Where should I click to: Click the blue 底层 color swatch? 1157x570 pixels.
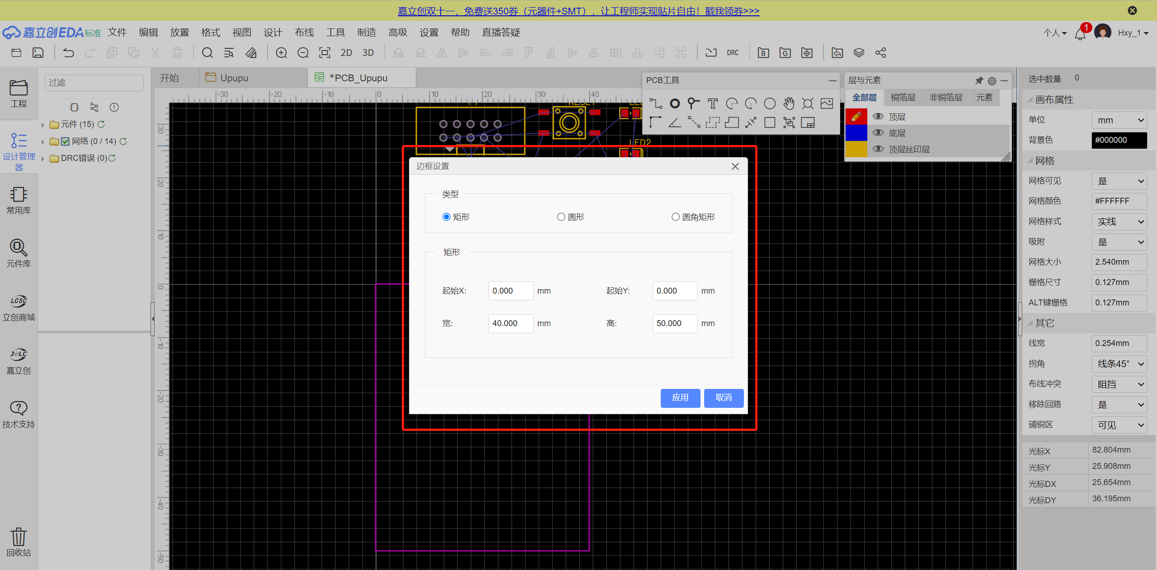click(x=856, y=133)
